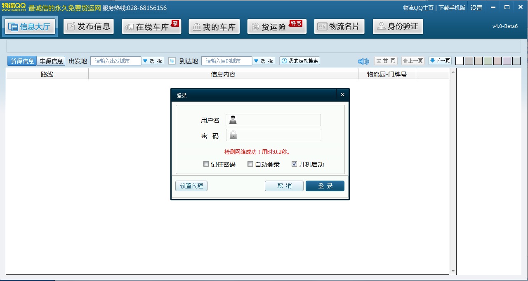This screenshot has width=528, height=281.
Task: Pick the green theme color swatch
Action: point(488,60)
